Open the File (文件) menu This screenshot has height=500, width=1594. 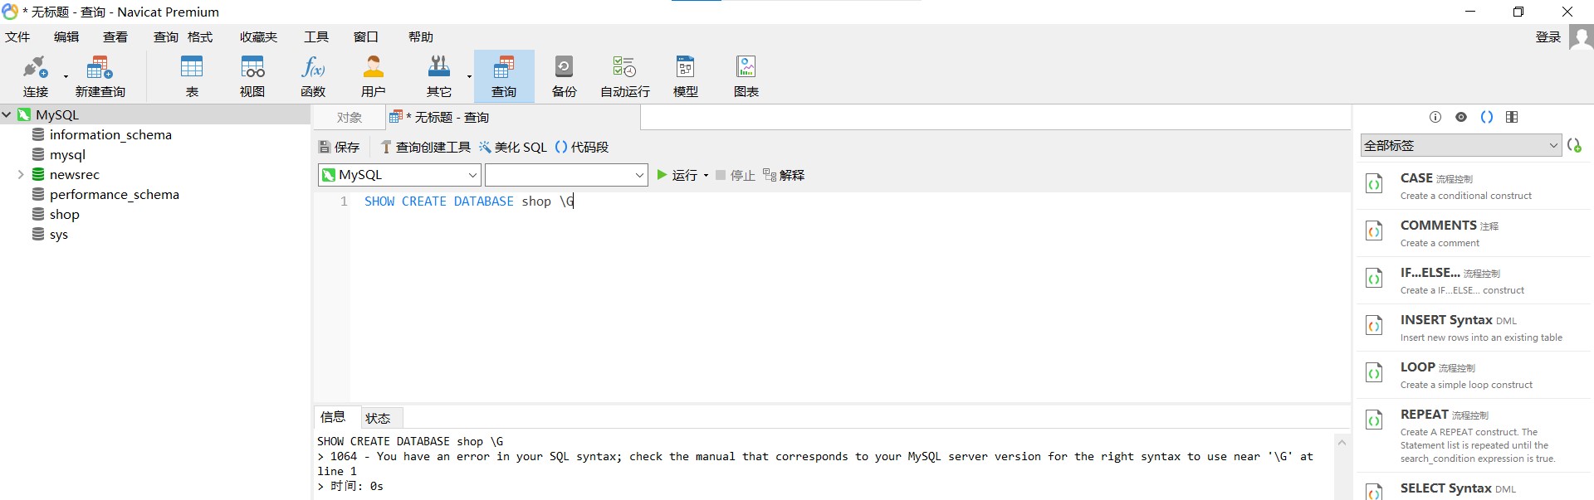pos(17,37)
